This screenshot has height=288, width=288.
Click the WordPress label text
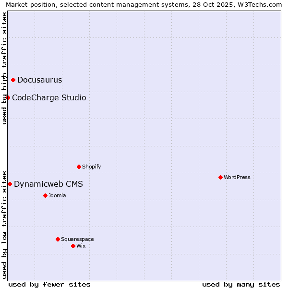237,178
